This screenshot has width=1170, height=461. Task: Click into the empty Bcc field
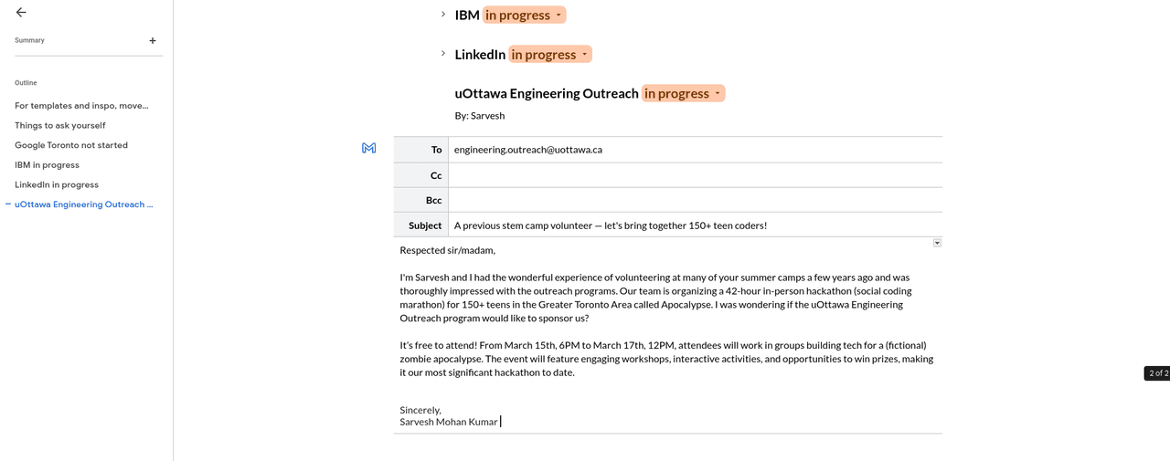tap(695, 200)
